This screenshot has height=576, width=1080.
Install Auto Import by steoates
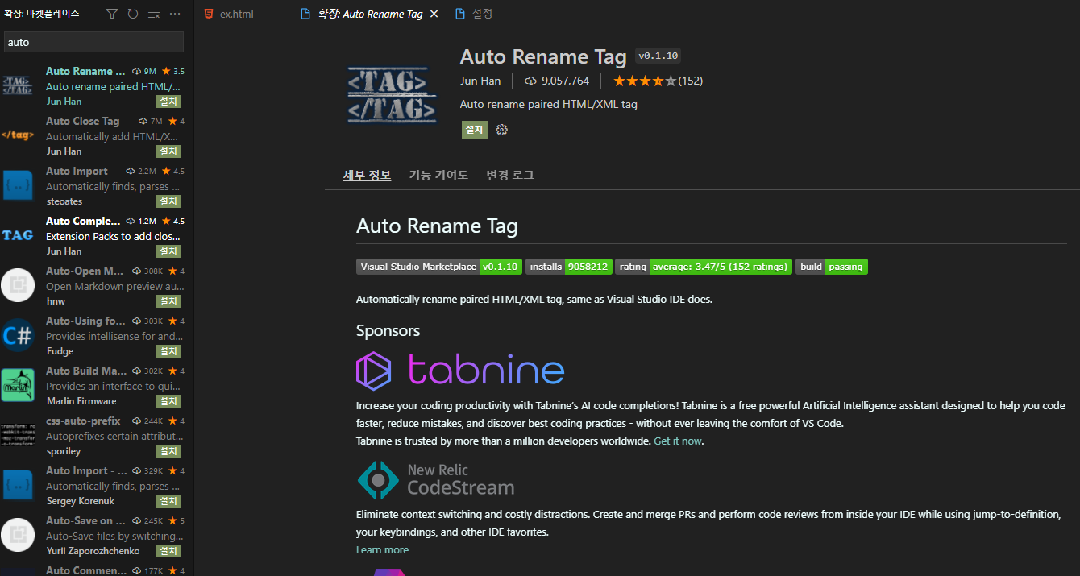coord(168,201)
